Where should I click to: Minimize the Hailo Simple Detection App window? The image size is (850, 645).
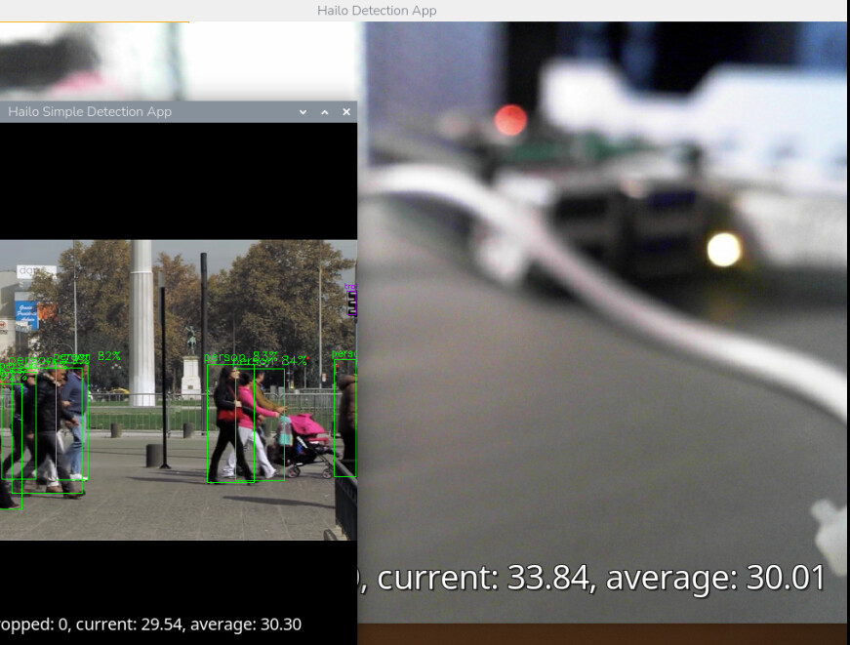tap(304, 112)
